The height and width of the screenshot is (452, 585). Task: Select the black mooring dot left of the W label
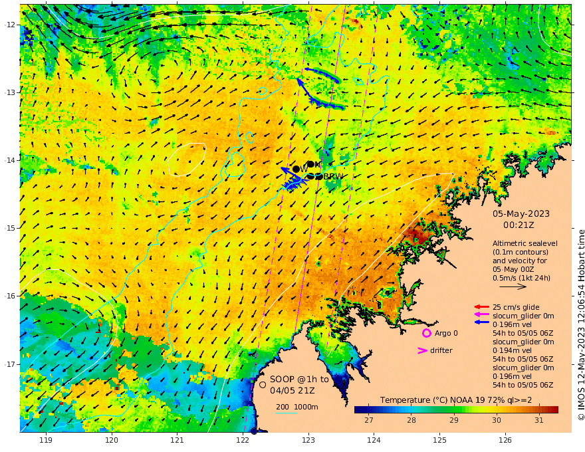296,169
